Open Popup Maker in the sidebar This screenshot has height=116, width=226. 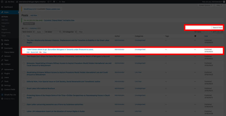click(9, 52)
